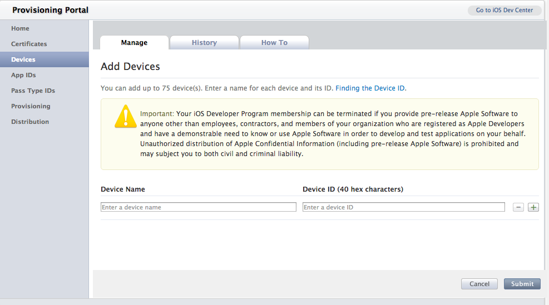Select the Device Name column label
The width and height of the screenshot is (549, 305).
123,189
